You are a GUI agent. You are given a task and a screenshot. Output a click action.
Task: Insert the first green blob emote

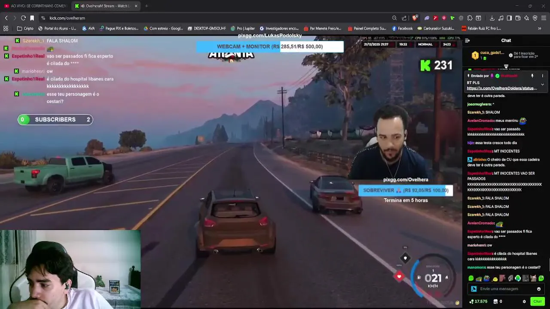pyautogui.click(x=471, y=278)
